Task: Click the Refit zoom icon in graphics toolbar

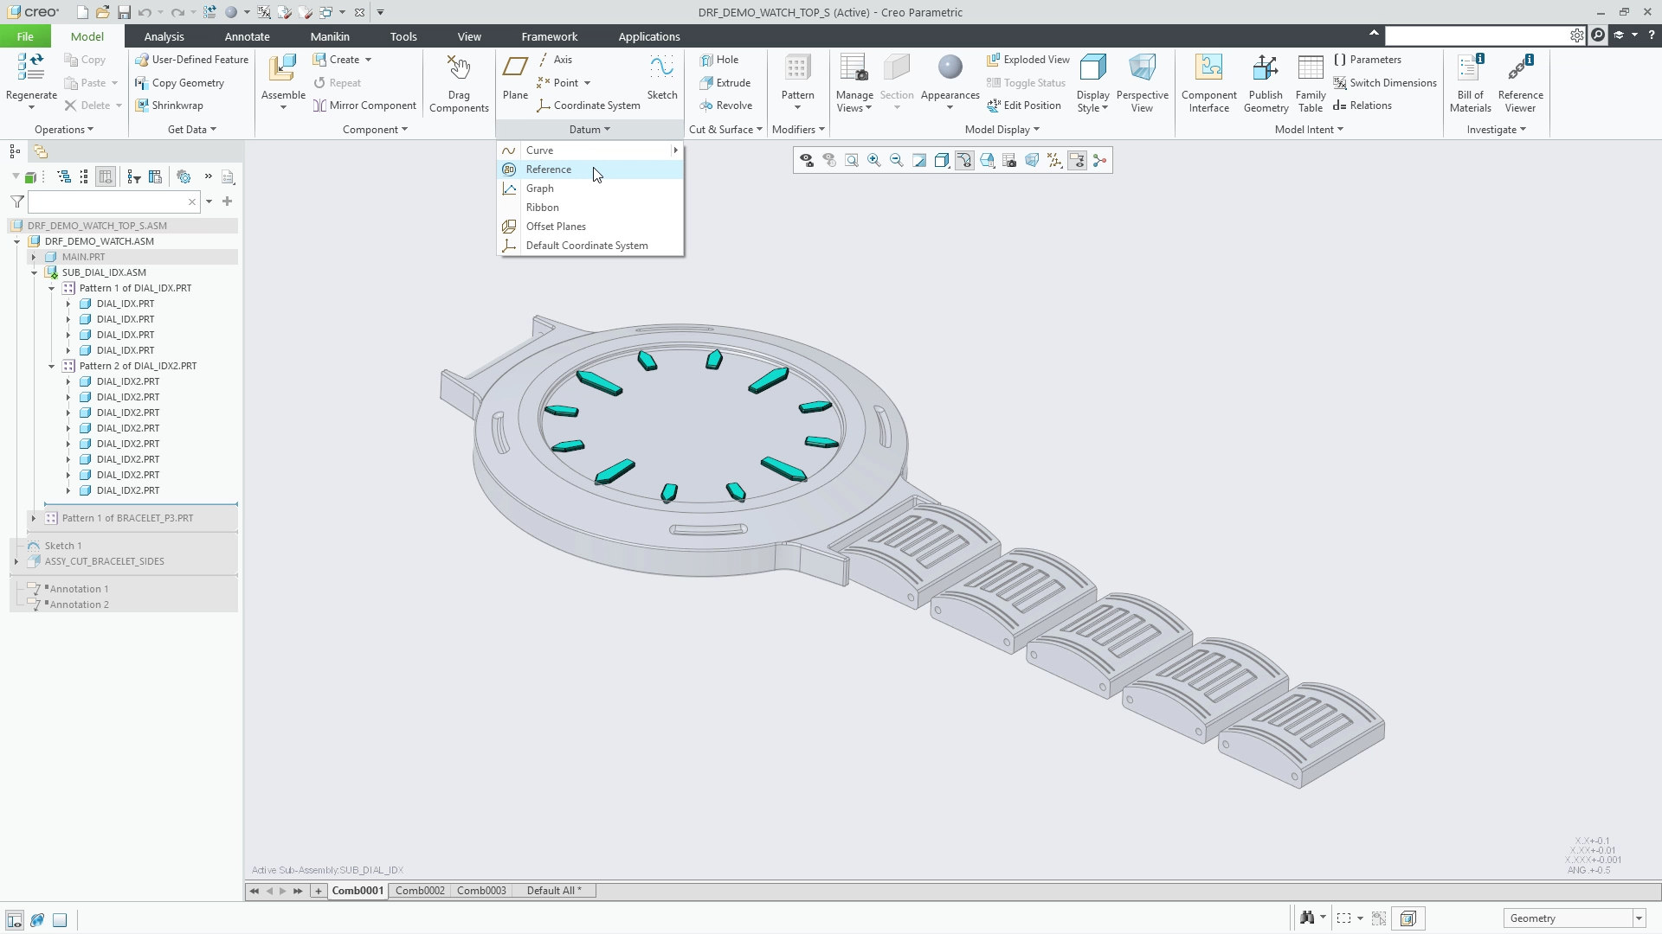Action: coord(852,161)
